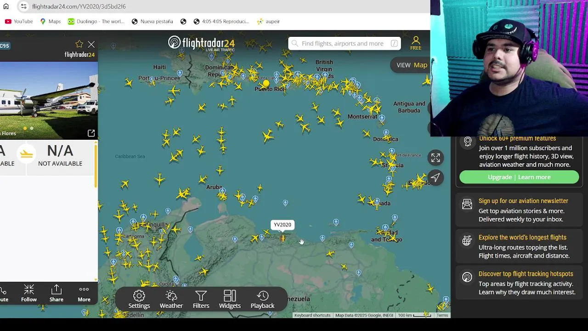Toggle fullscreen map mode
Screen dimensions: 588x331
(x=435, y=158)
